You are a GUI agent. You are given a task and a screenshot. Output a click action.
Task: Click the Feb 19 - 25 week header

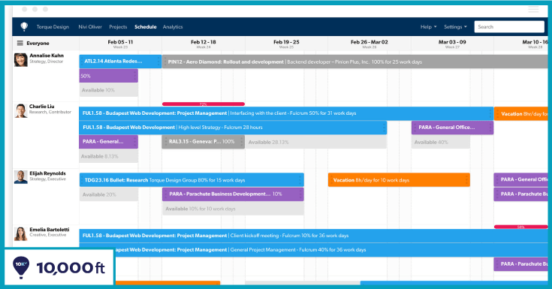[286, 44]
